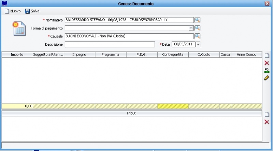Click the pencil edit icon
The height and width of the screenshot is (151, 273).
point(267,78)
